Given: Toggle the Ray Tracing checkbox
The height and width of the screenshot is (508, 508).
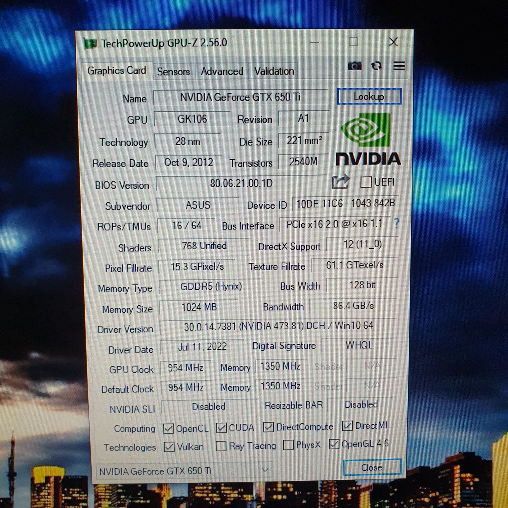Looking at the screenshot, I should (221, 446).
